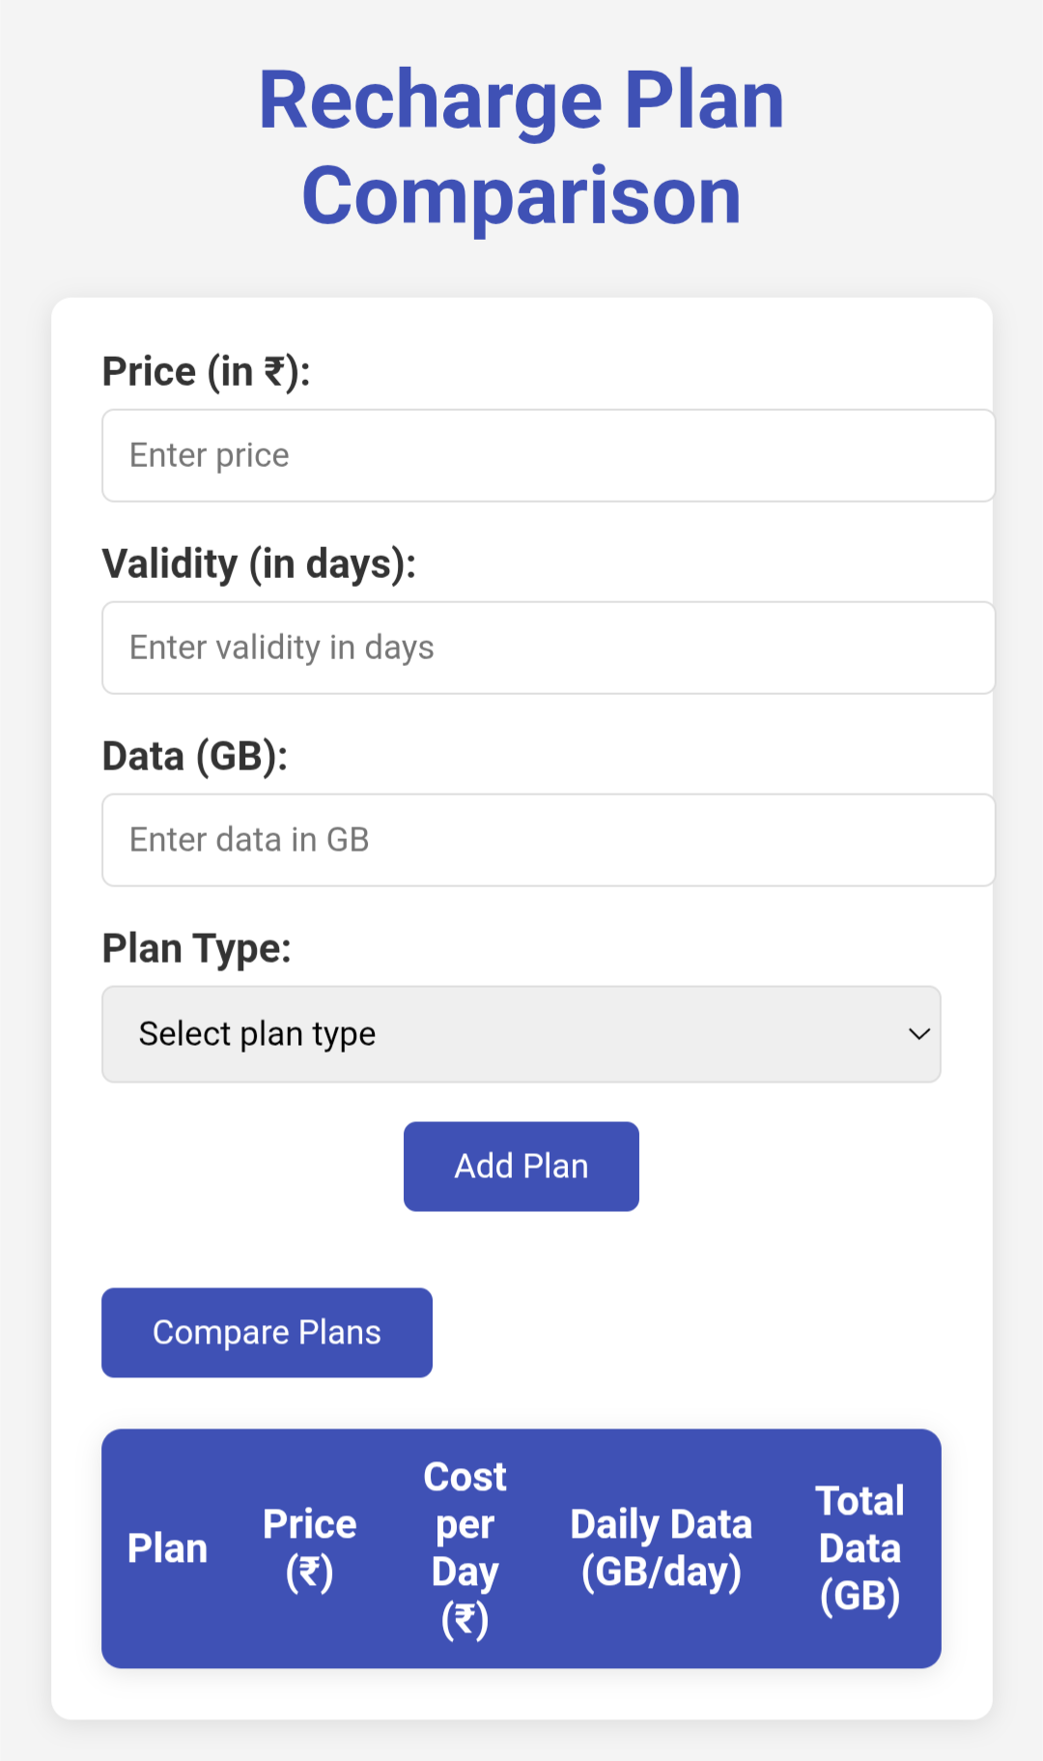The height and width of the screenshot is (1761, 1043).
Task: Click the Enter data in GB placeholder
Action: (249, 840)
